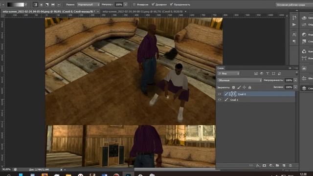Image resolution: width=313 pixels, height=176 pixels.
Task: Select the linear gradient type icon
Action: 35,4
